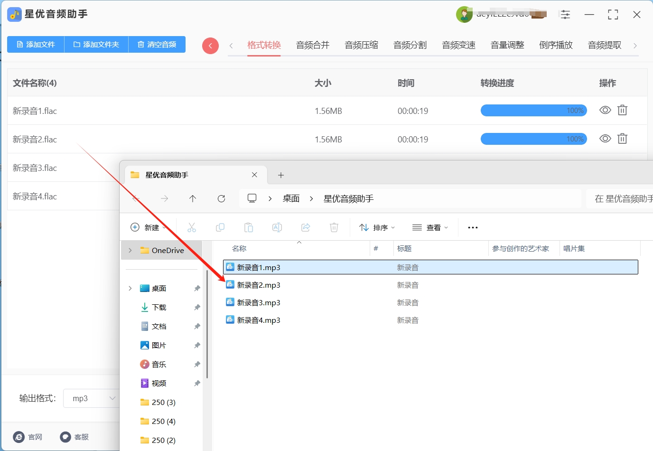Click the Cut scissors icon
The width and height of the screenshot is (653, 451).
click(x=192, y=227)
